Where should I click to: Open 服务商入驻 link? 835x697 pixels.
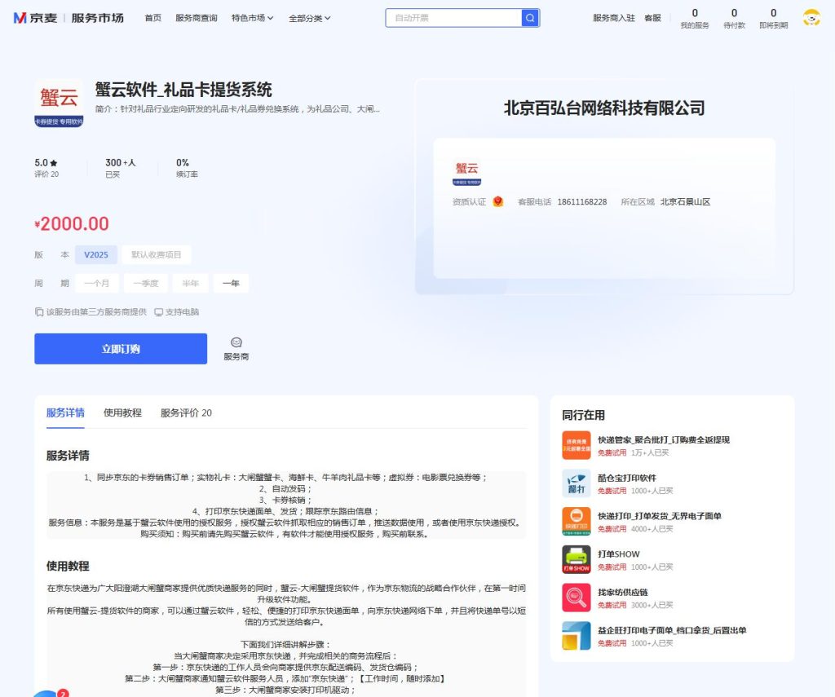click(613, 18)
